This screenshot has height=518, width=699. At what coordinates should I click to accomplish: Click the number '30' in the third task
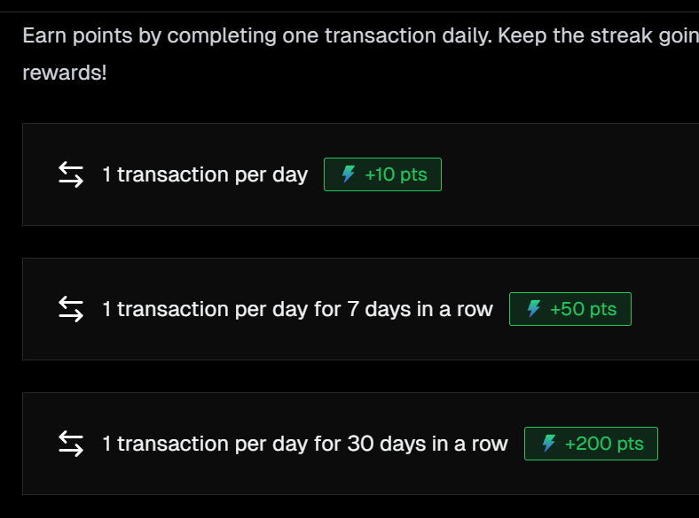point(360,444)
